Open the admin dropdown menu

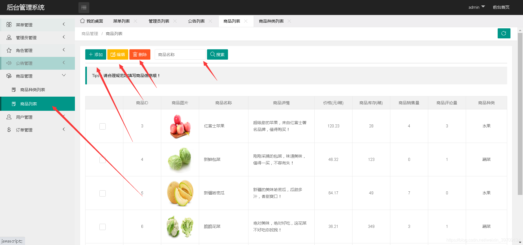click(x=477, y=7)
